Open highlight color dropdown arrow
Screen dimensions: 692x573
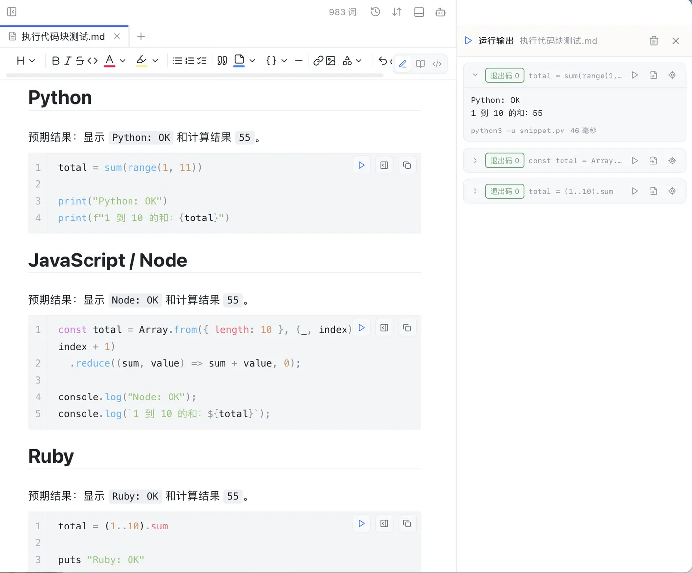155,61
